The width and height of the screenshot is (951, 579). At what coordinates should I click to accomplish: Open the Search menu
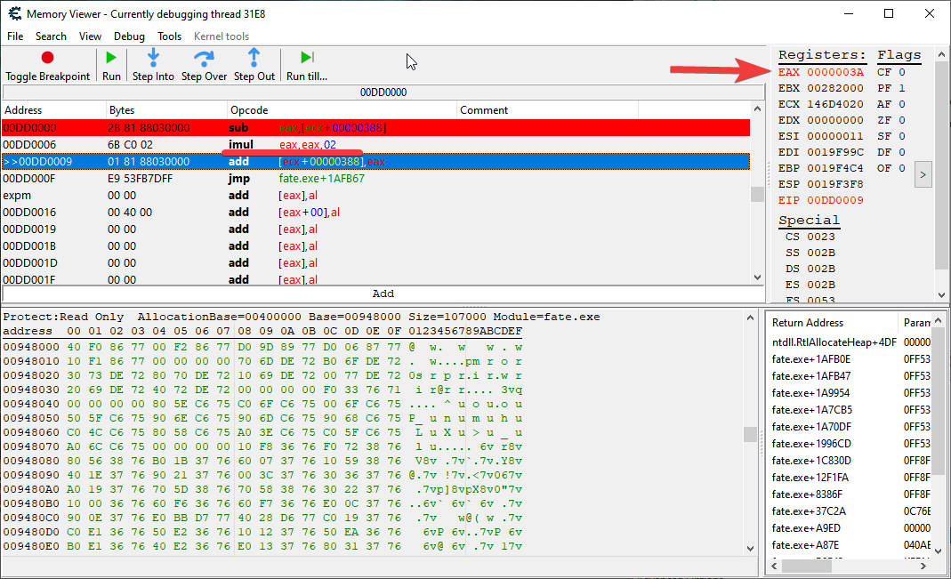(x=51, y=36)
